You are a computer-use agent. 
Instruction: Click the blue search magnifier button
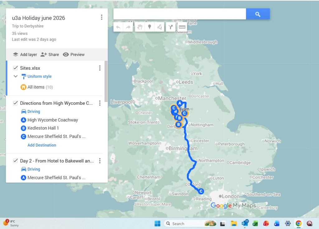click(x=258, y=14)
